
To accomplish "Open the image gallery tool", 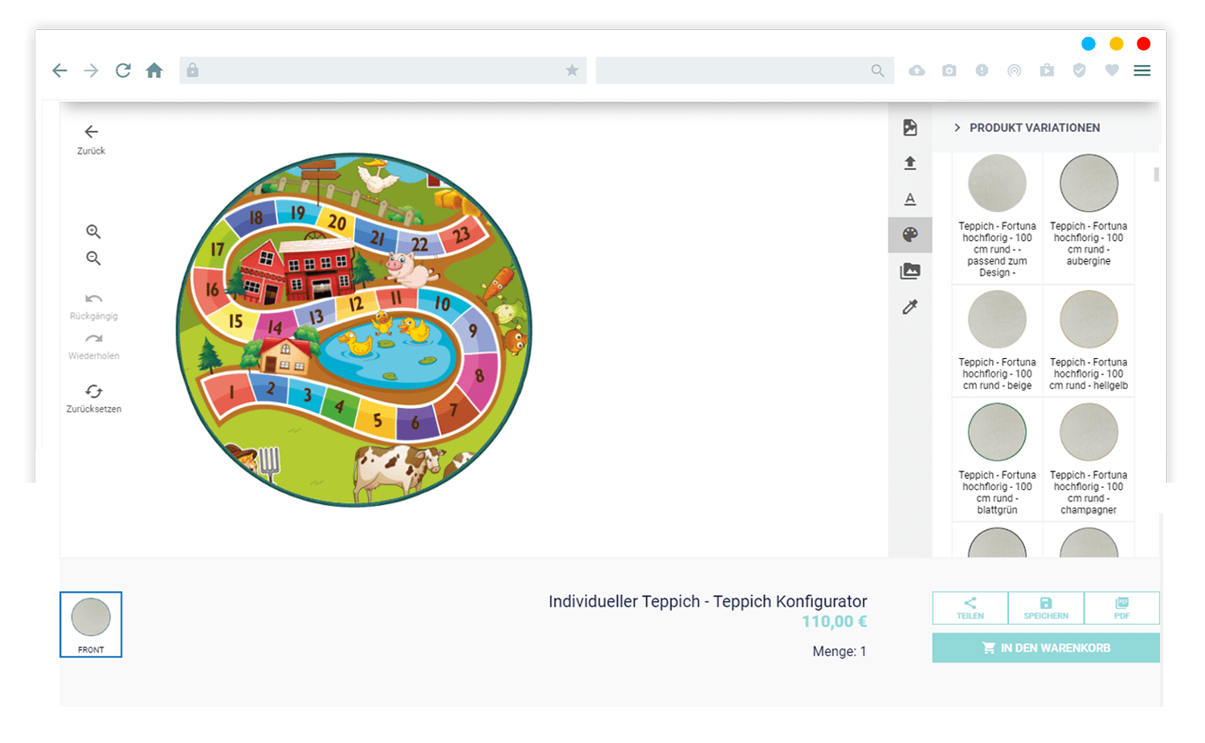I will coord(910,271).
